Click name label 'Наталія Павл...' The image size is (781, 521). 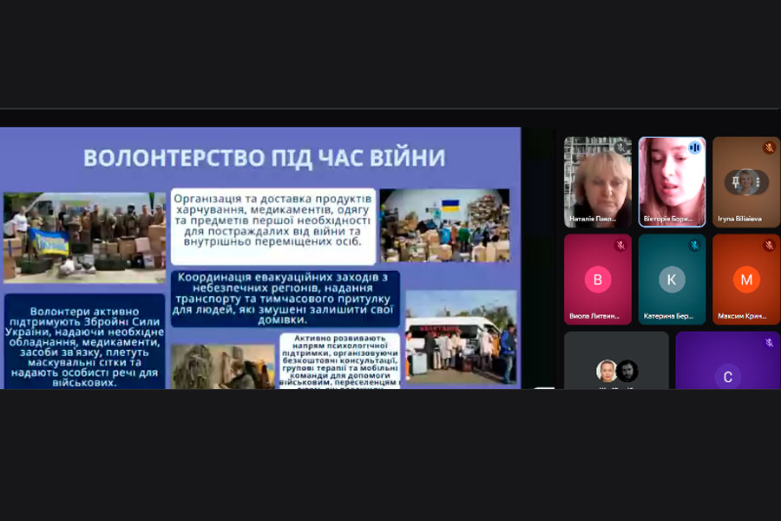[593, 219]
